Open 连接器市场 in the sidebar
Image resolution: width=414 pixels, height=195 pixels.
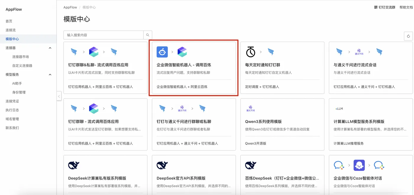point(21,57)
